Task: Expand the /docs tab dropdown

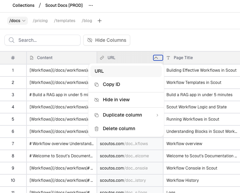Action: coord(24,21)
